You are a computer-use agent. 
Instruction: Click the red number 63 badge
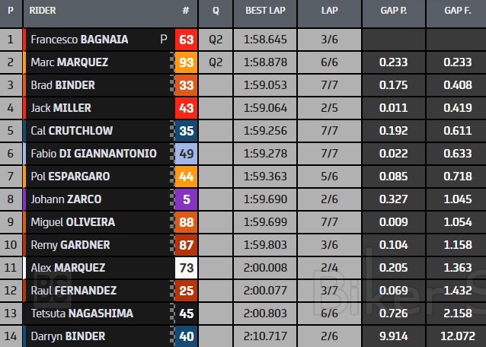coord(186,40)
